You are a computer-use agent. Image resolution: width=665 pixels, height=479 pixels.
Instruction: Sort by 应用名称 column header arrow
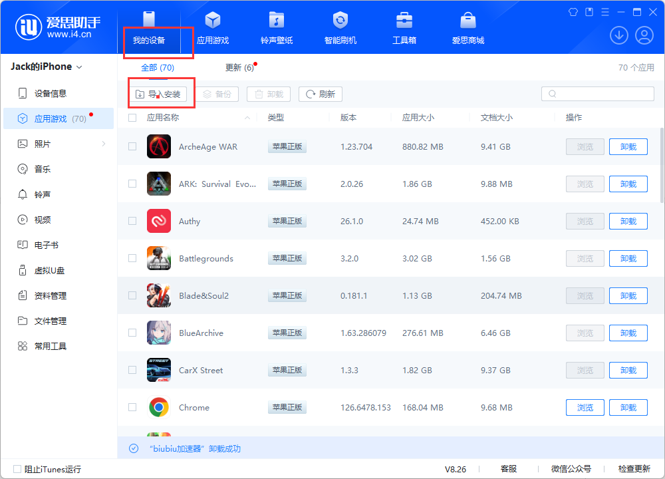[x=247, y=118]
